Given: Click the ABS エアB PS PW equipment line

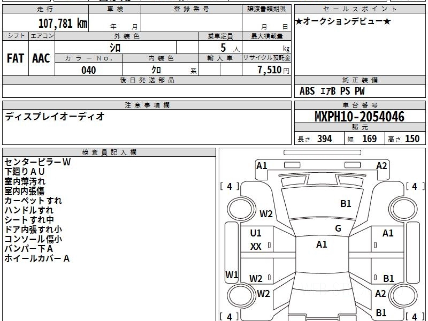Looking at the screenshot, I should (x=332, y=91).
